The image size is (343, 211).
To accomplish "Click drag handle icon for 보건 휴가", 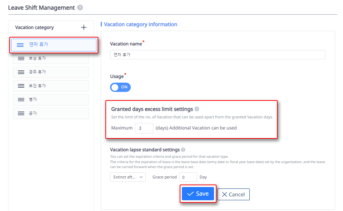I will point(21,86).
